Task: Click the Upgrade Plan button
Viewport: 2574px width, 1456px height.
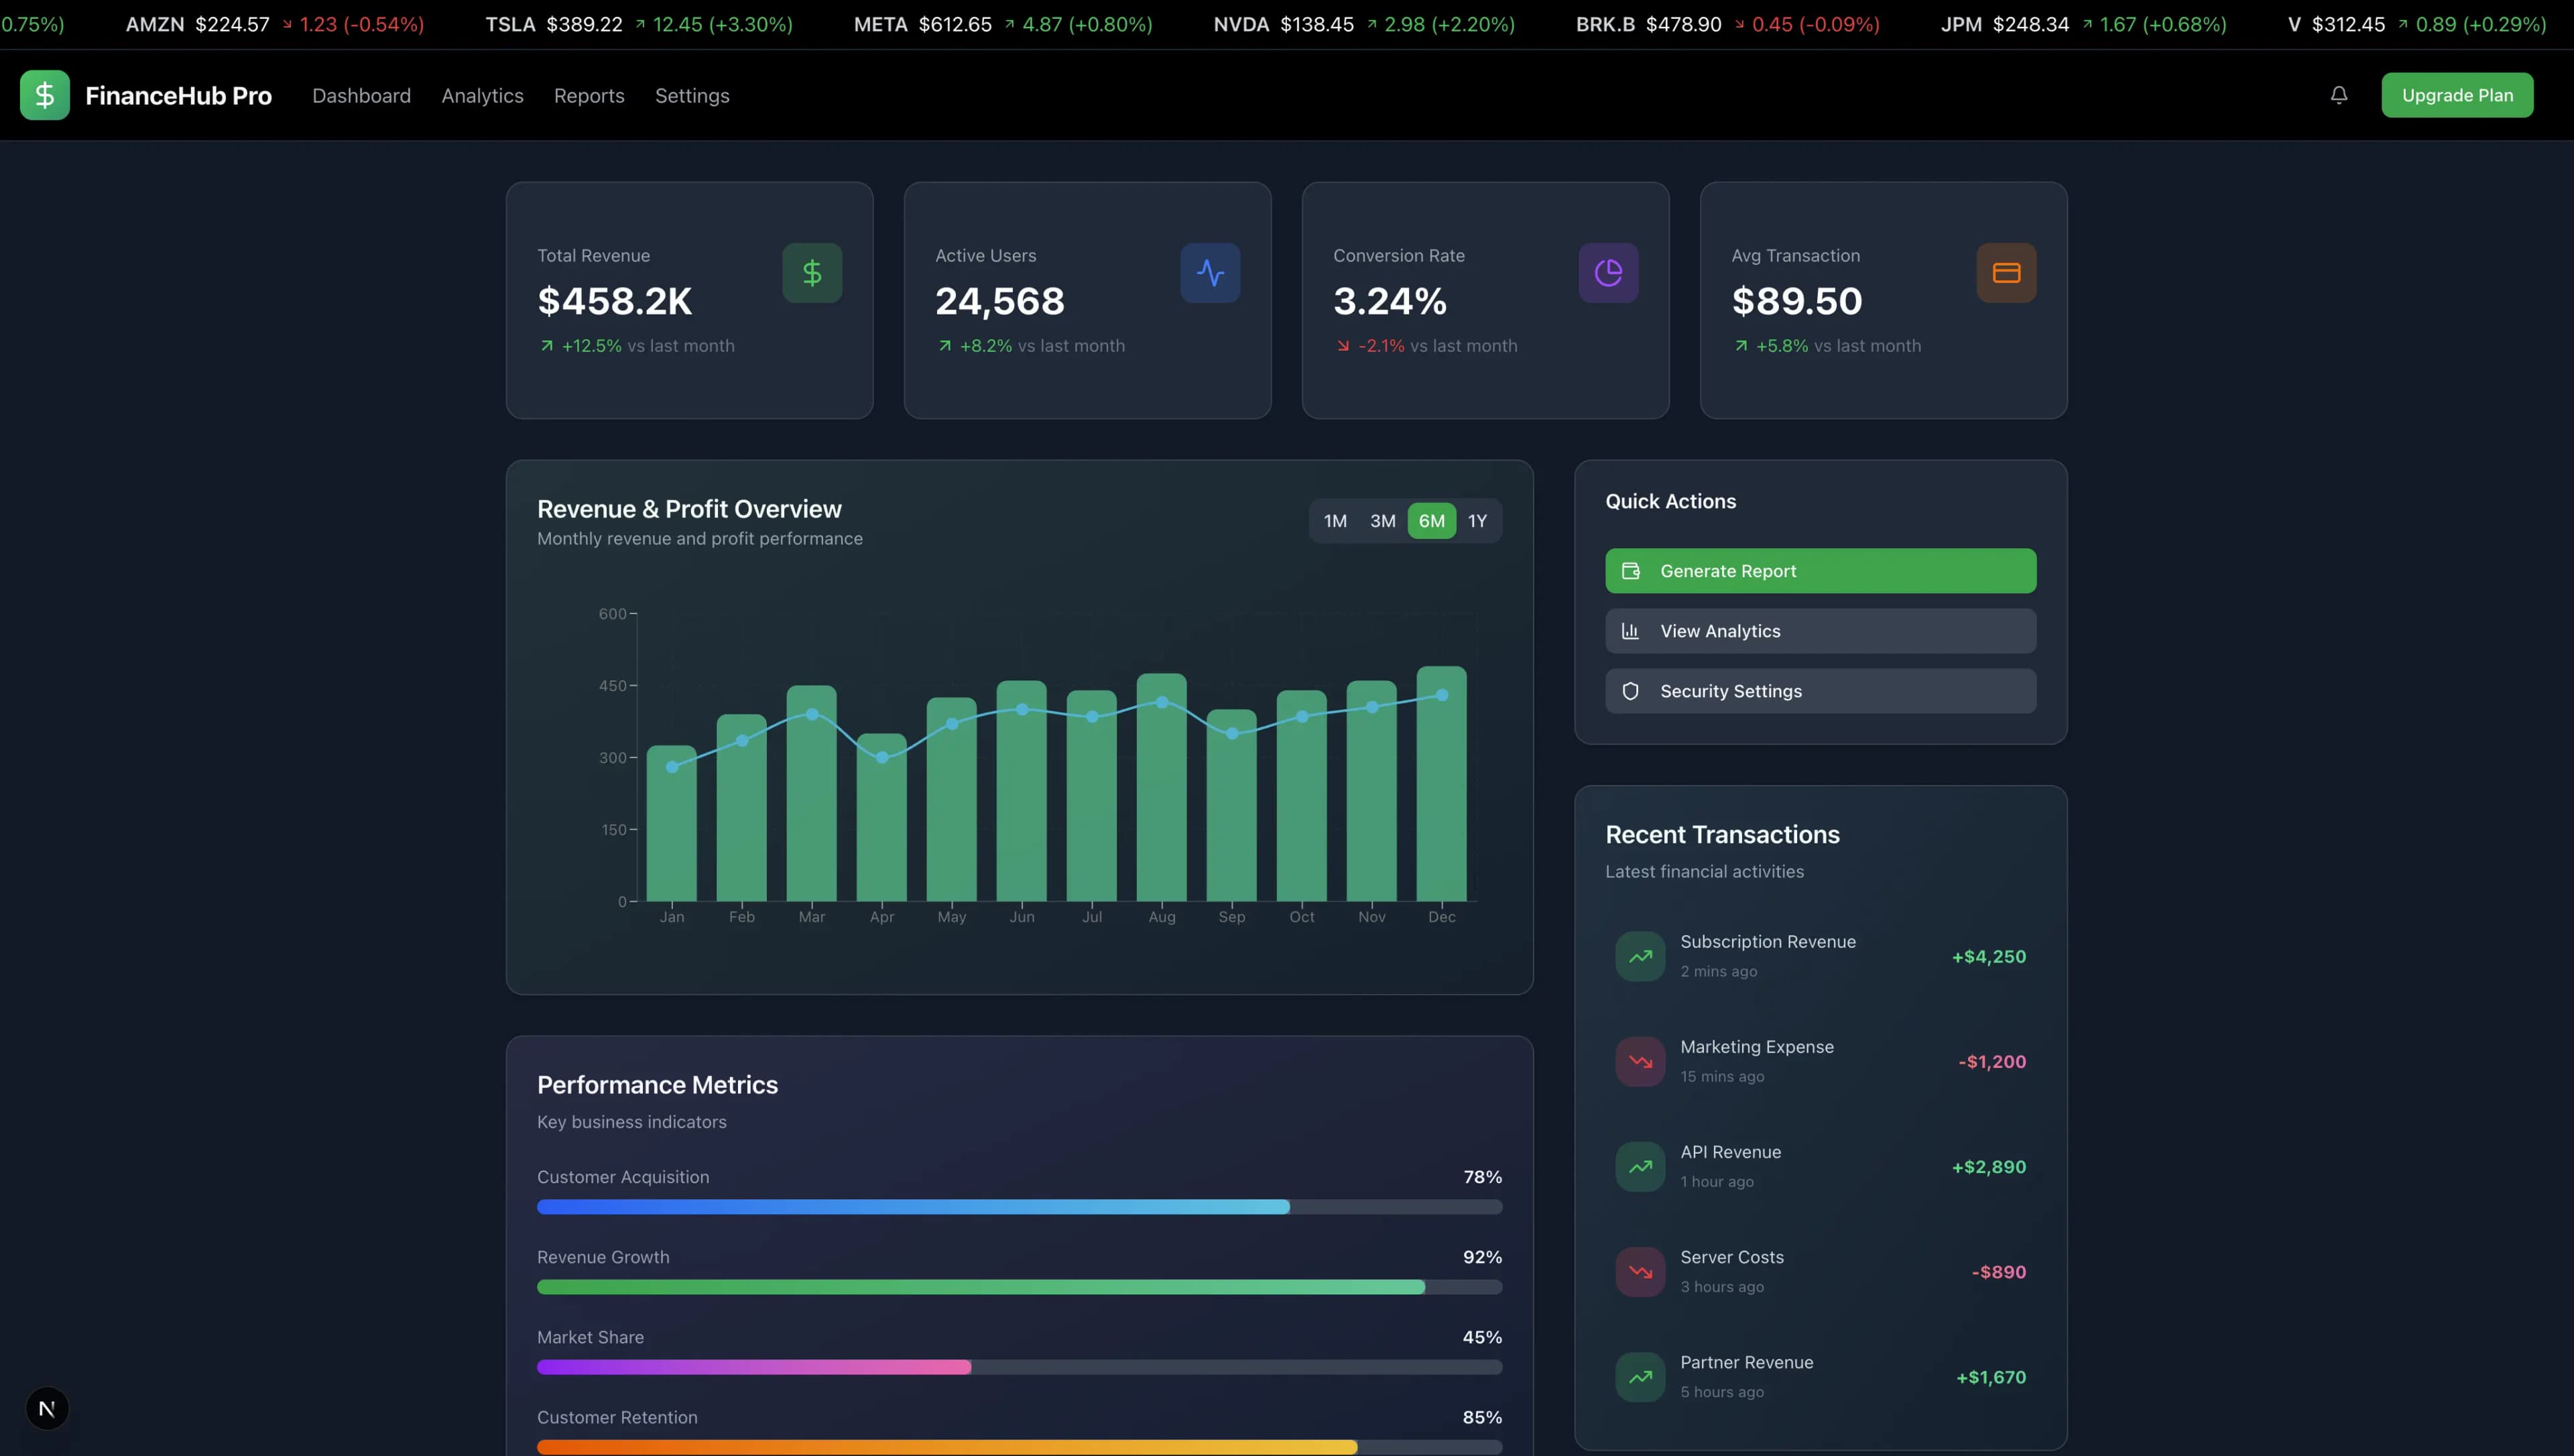Action: tap(2457, 95)
